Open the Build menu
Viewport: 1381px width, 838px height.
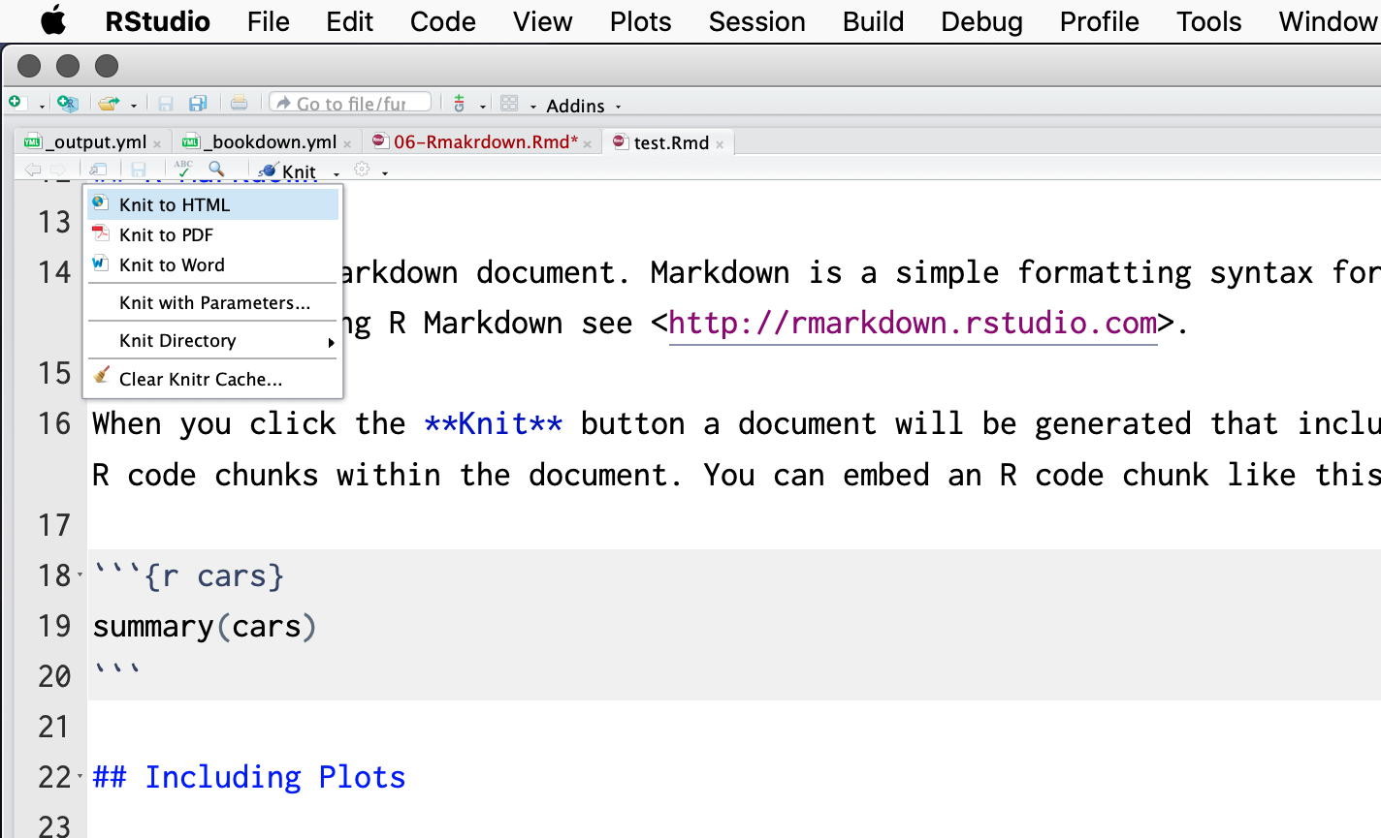(874, 21)
